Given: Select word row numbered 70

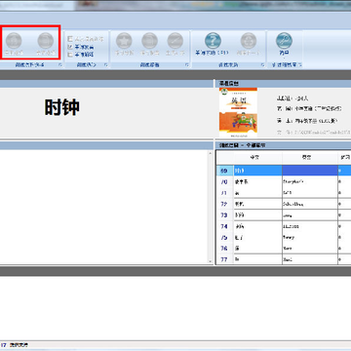Looking at the screenshot, I should coord(284,181).
